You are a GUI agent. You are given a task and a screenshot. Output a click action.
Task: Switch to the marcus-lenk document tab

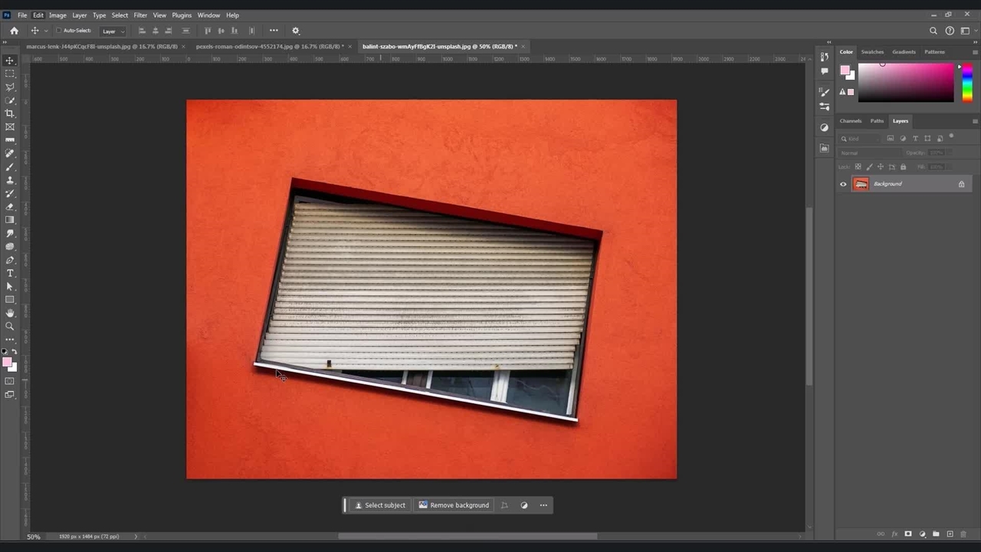tap(101, 47)
